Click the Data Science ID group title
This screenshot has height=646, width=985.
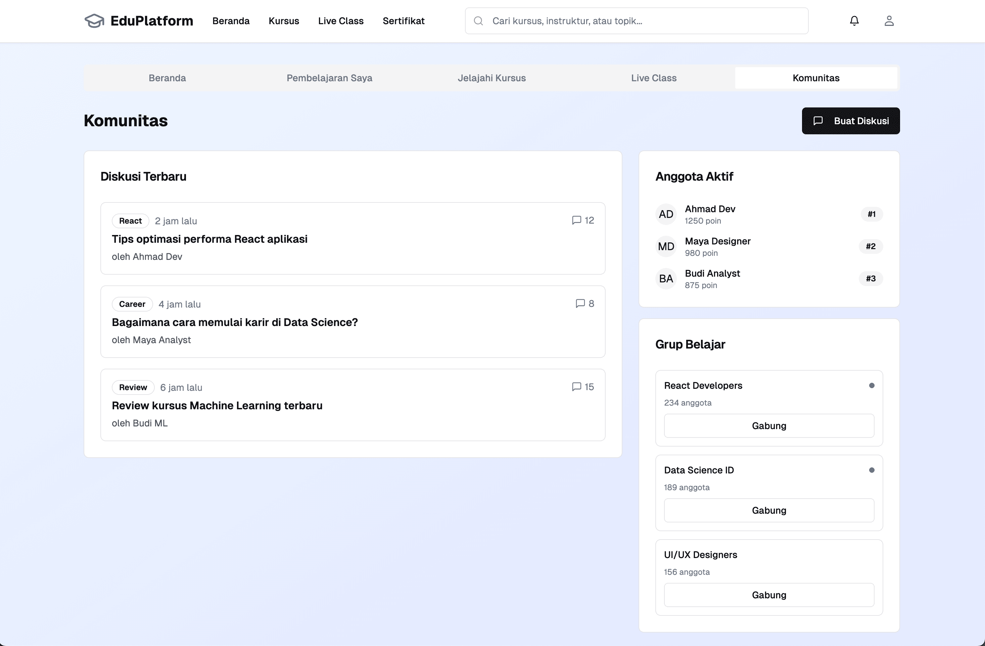click(x=699, y=470)
